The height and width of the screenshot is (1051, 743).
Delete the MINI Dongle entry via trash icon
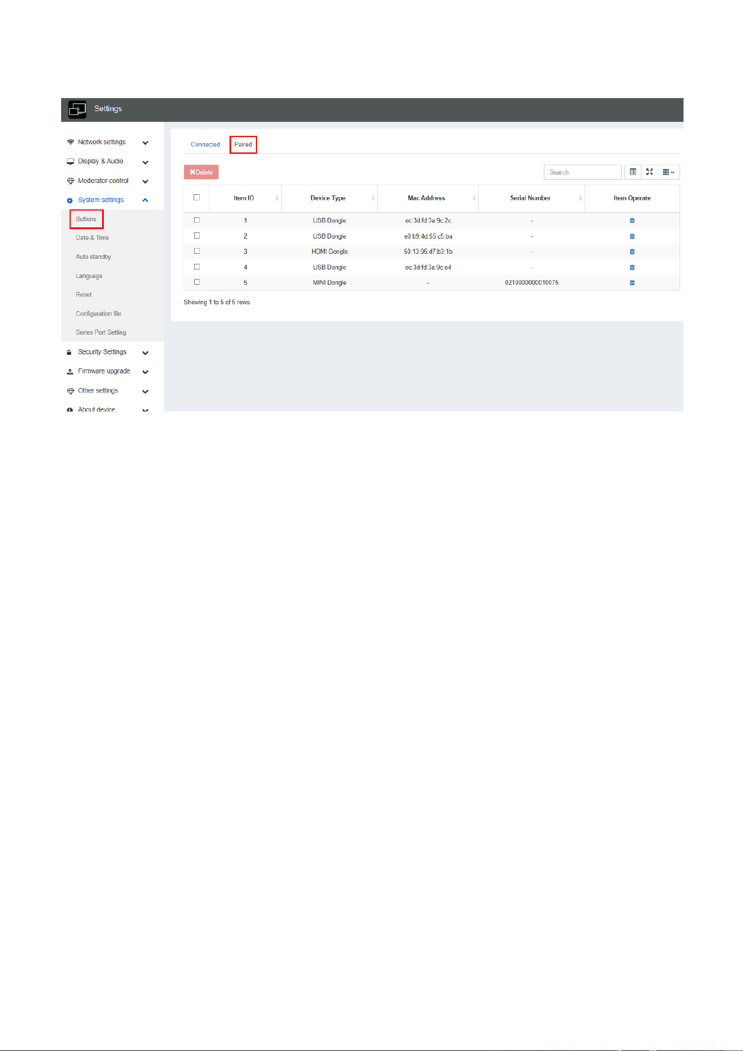(x=632, y=282)
